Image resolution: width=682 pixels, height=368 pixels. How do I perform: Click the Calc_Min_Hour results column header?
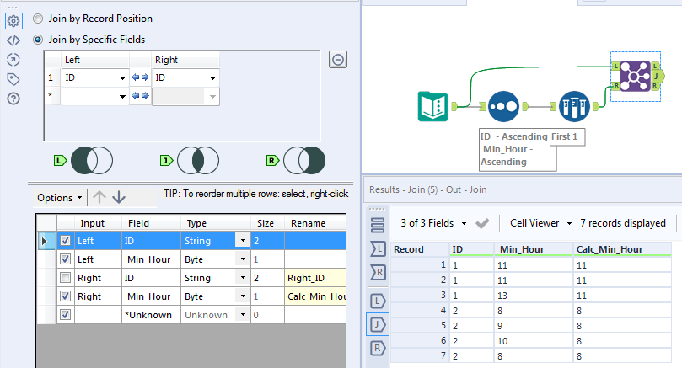click(x=622, y=249)
